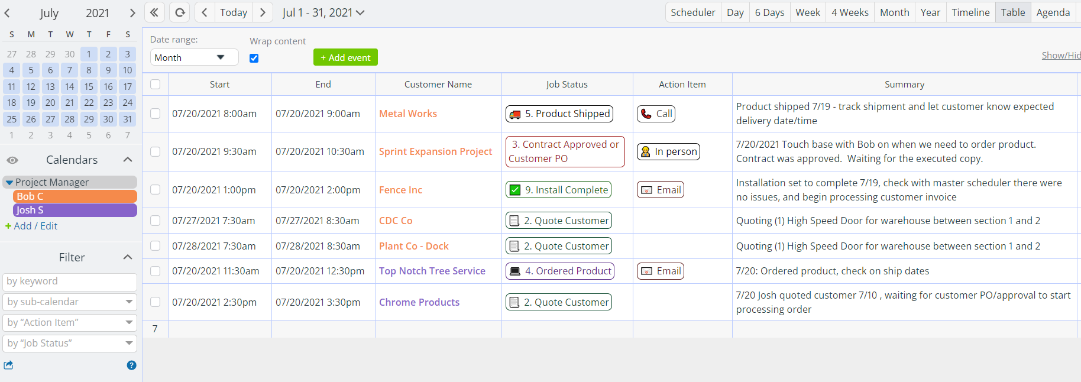The height and width of the screenshot is (382, 1081).
Task: Switch to 6 Days view
Action: 769,12
